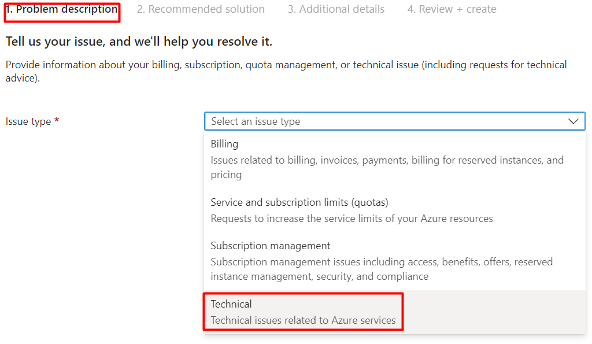Focus the issue type placeholder text
The image size is (592, 344).
point(255,121)
